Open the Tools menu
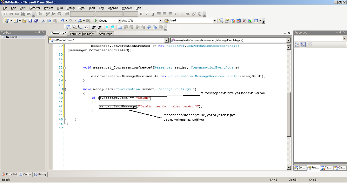This screenshot has width=347, height=183. coord(92,8)
